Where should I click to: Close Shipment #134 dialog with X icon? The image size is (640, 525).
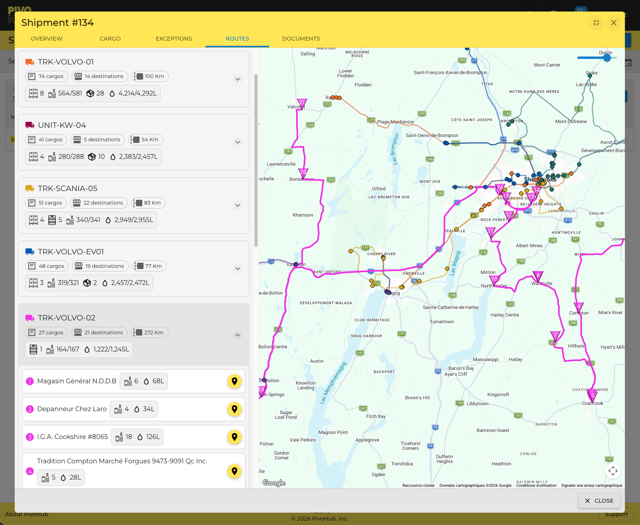click(614, 23)
